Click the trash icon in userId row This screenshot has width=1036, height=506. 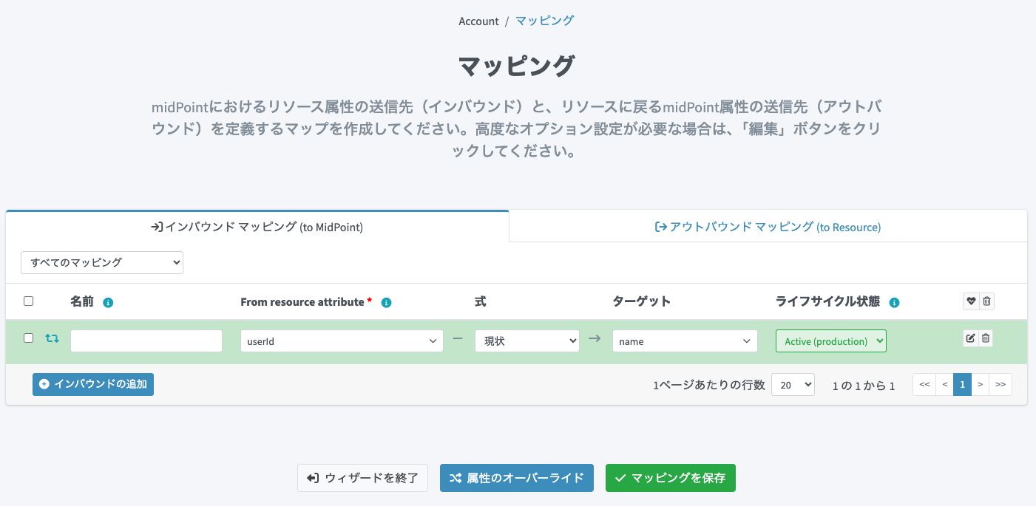986,338
